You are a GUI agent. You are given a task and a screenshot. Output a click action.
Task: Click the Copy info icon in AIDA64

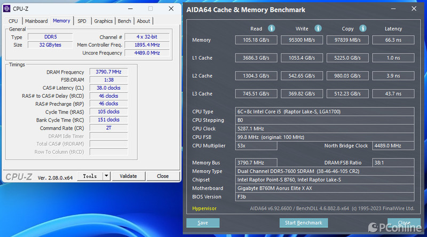click(x=363, y=28)
